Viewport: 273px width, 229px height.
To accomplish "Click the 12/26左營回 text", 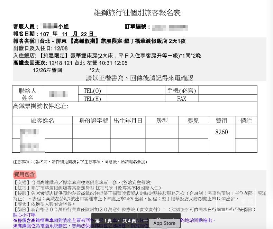I will 47,70.
